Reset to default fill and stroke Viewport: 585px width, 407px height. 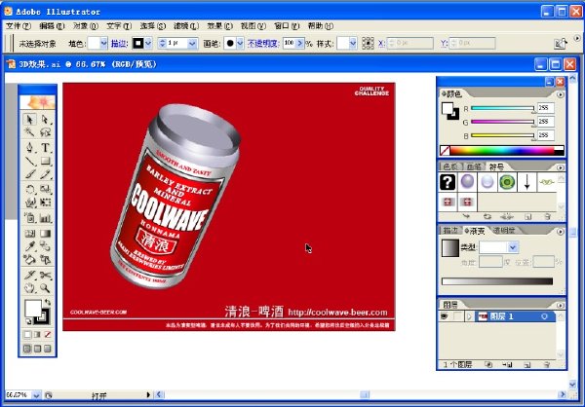pos(28,321)
